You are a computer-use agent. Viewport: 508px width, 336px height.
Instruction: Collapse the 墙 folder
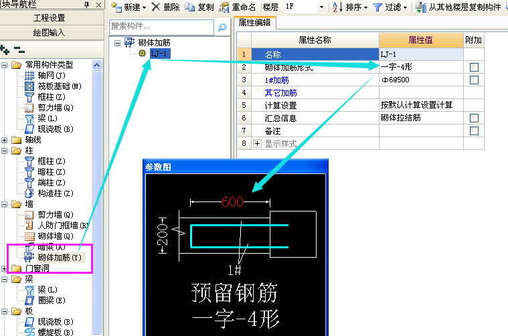click(x=4, y=204)
